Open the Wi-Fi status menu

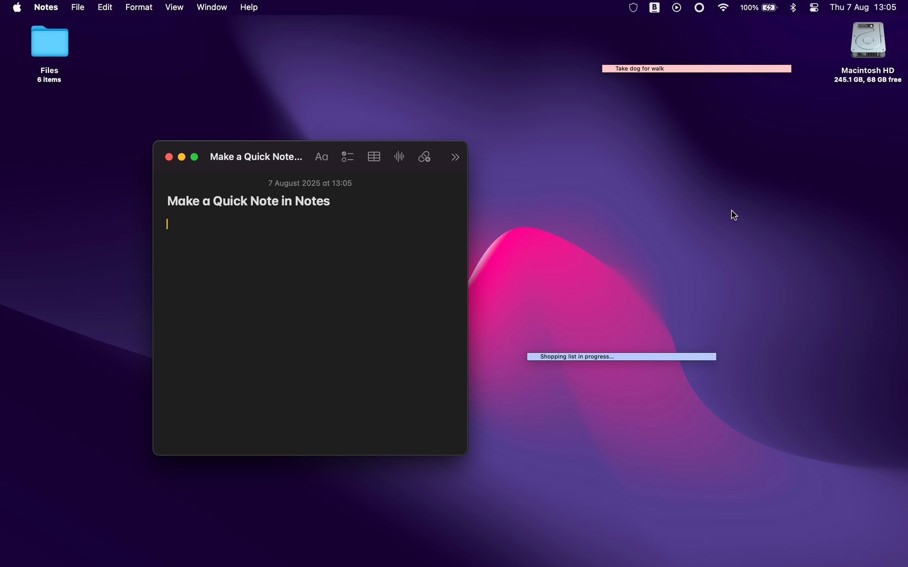(723, 7)
